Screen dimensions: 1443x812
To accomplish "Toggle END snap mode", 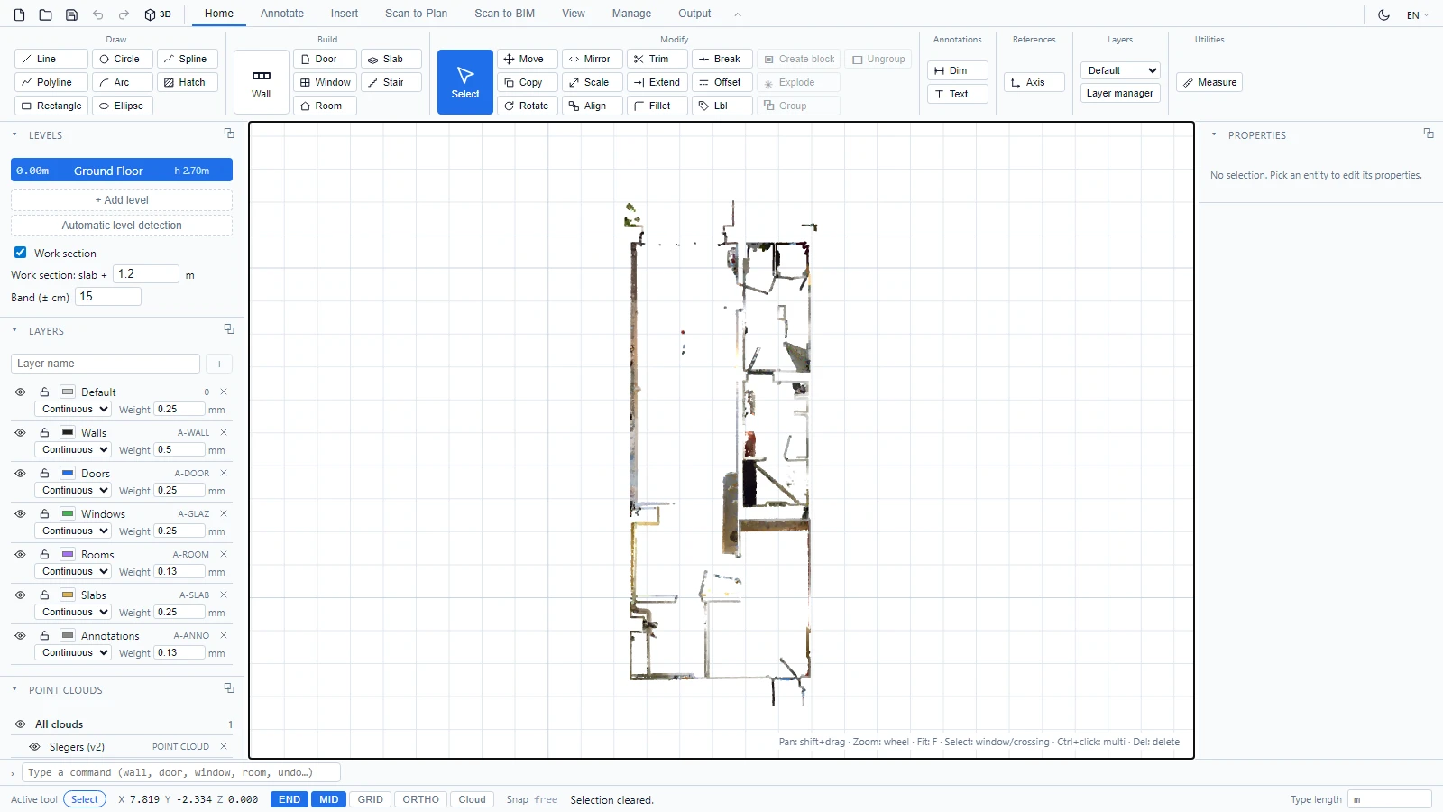I will 290,799.
